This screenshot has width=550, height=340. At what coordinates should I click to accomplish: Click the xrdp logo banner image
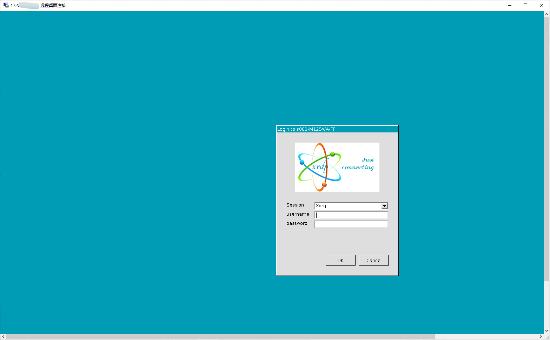tap(337, 167)
